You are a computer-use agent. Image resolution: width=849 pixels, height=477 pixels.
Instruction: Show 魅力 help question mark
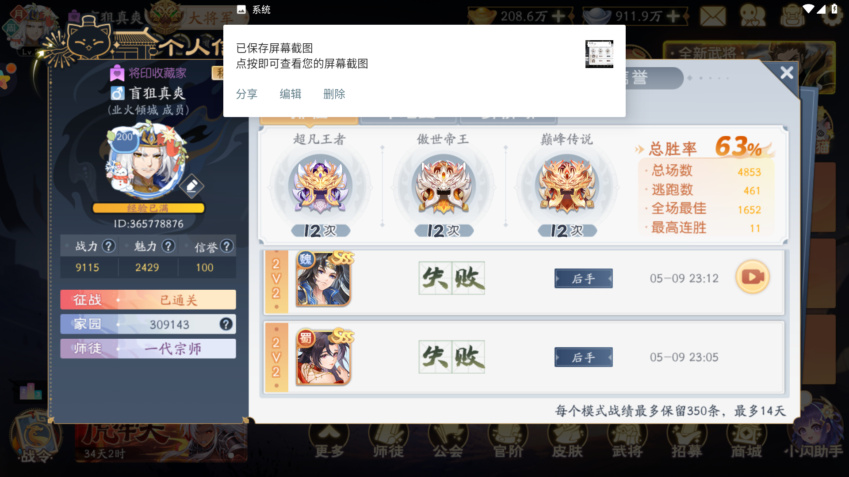point(168,246)
